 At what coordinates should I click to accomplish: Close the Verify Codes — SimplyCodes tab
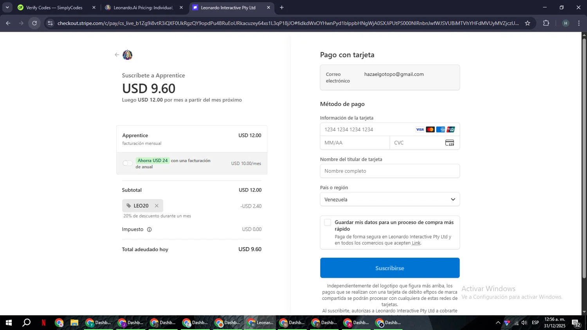[94, 7]
